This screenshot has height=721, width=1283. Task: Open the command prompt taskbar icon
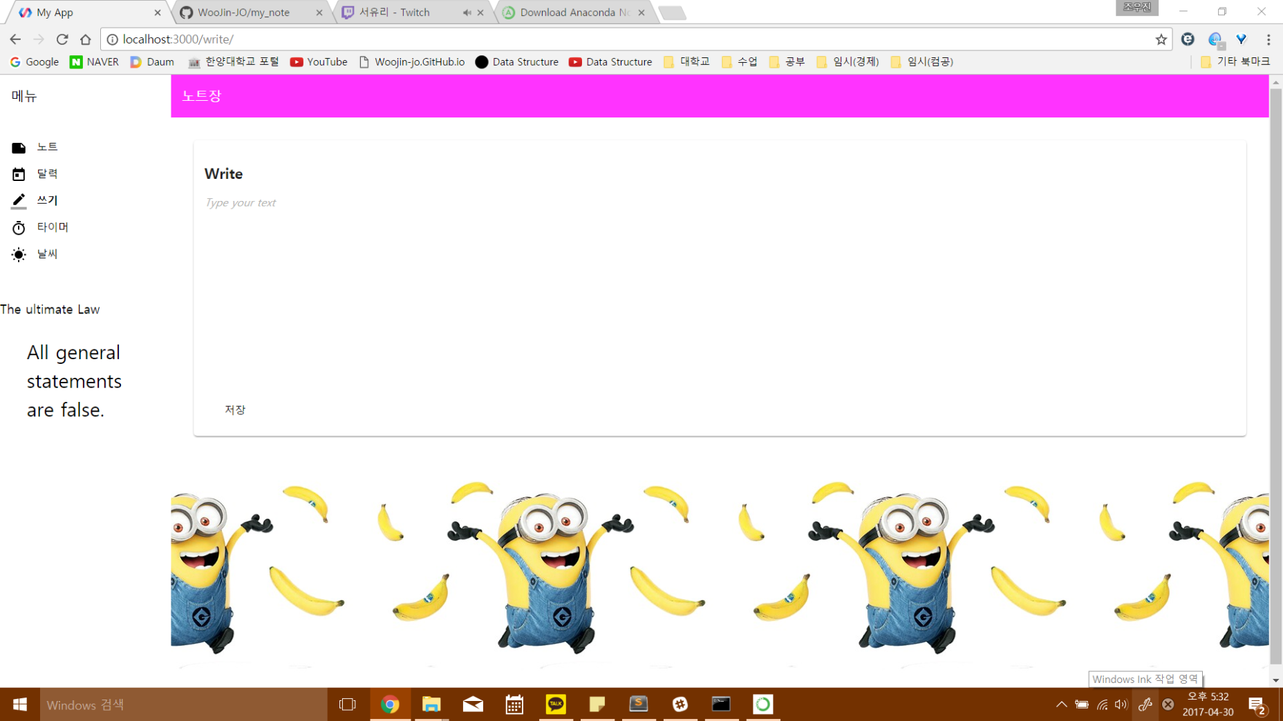(721, 704)
